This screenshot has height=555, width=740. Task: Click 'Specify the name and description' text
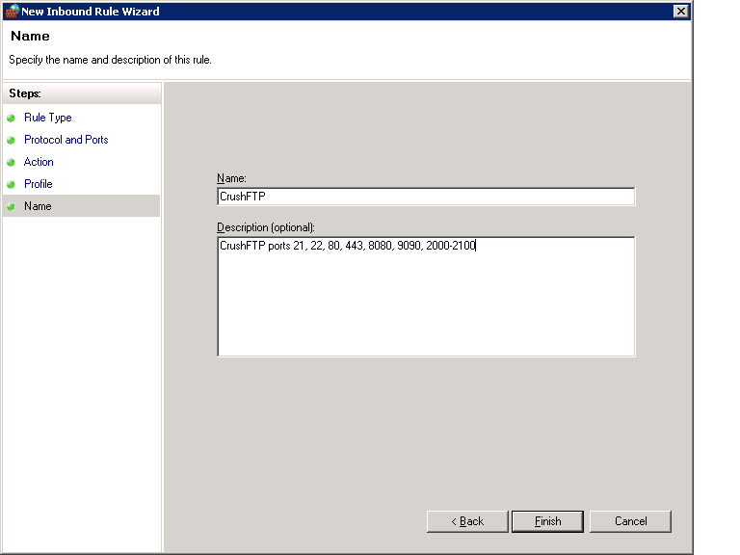[x=111, y=60]
